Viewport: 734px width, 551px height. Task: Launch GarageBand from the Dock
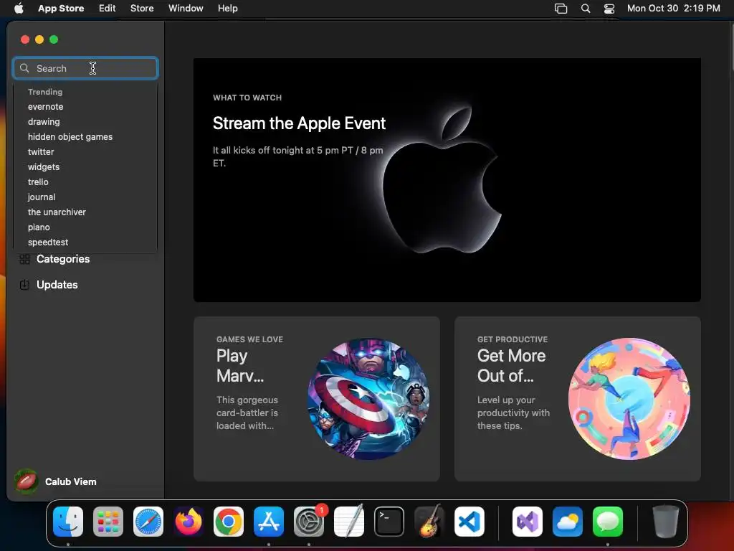point(429,522)
